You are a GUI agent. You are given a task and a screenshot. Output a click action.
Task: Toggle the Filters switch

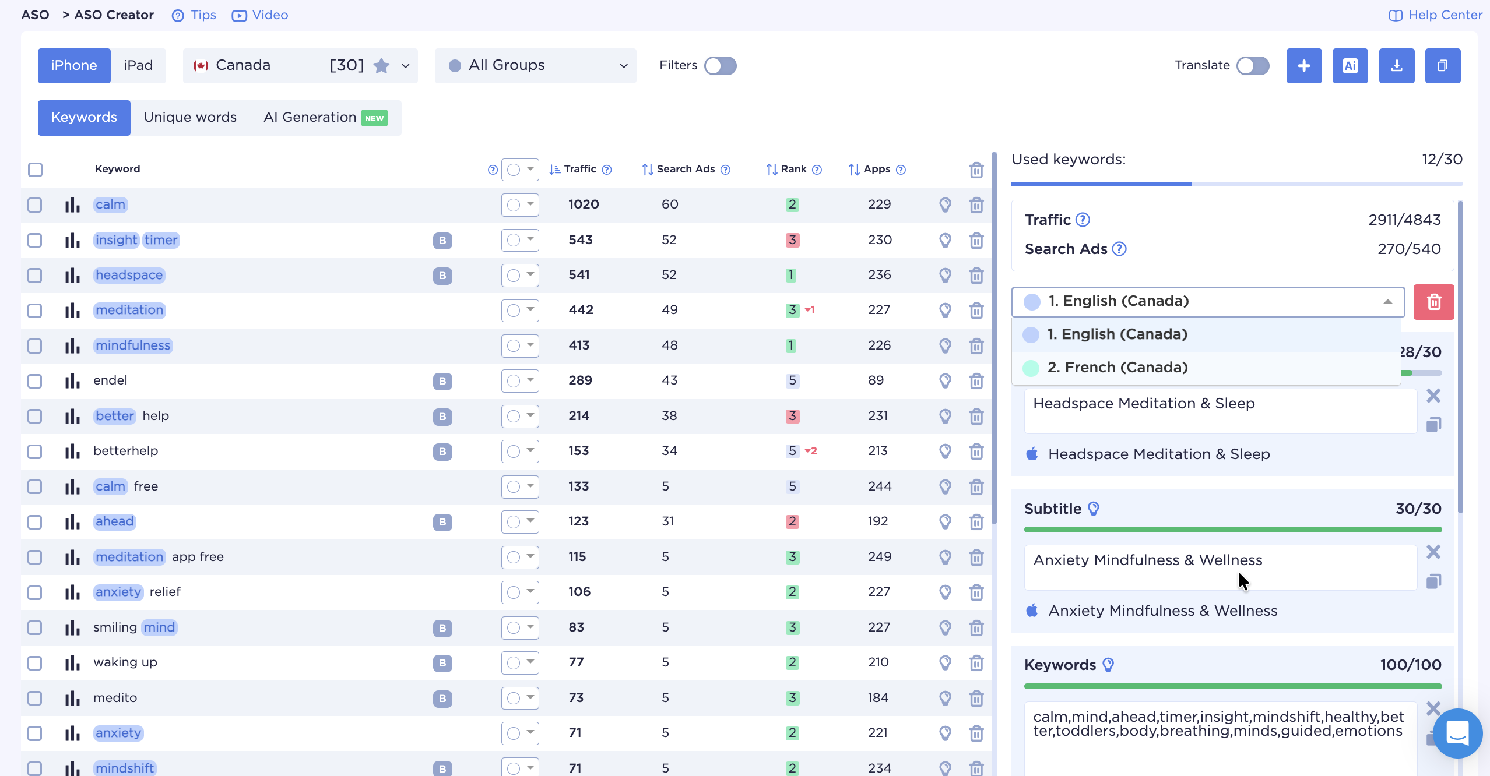[x=720, y=66]
